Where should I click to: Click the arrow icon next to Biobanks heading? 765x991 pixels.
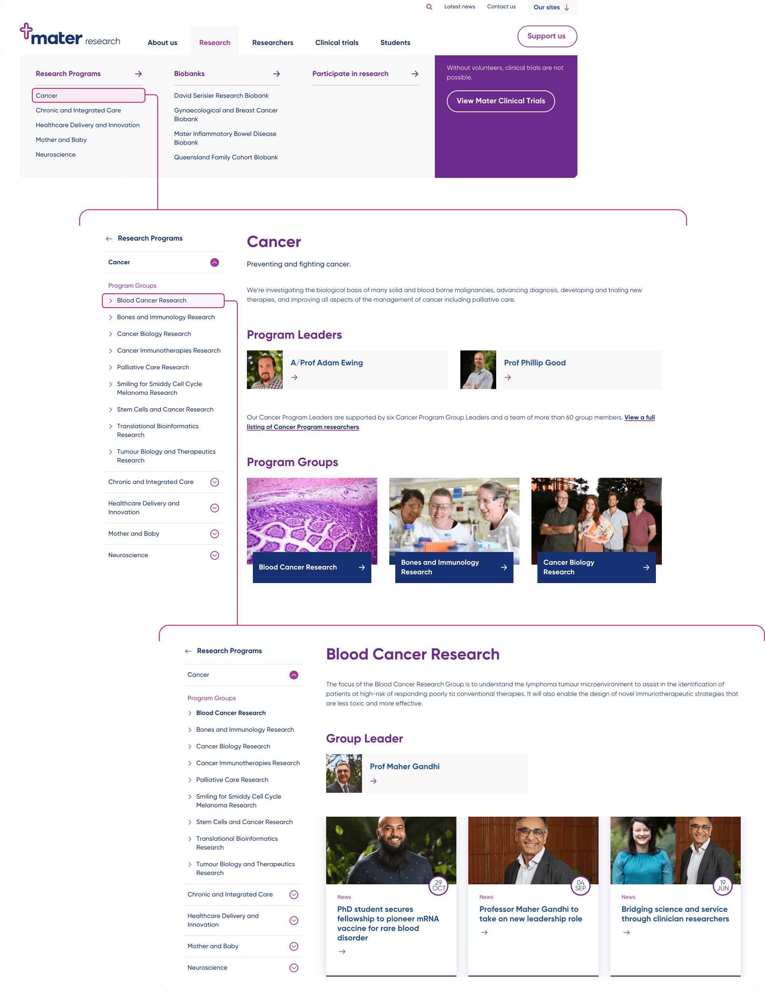pyautogui.click(x=276, y=74)
